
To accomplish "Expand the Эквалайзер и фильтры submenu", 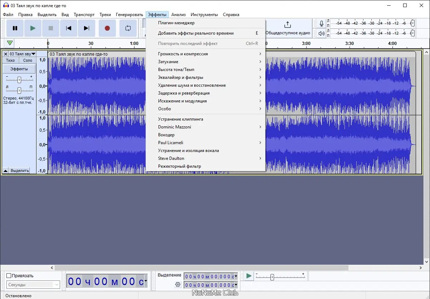I will [206, 77].
